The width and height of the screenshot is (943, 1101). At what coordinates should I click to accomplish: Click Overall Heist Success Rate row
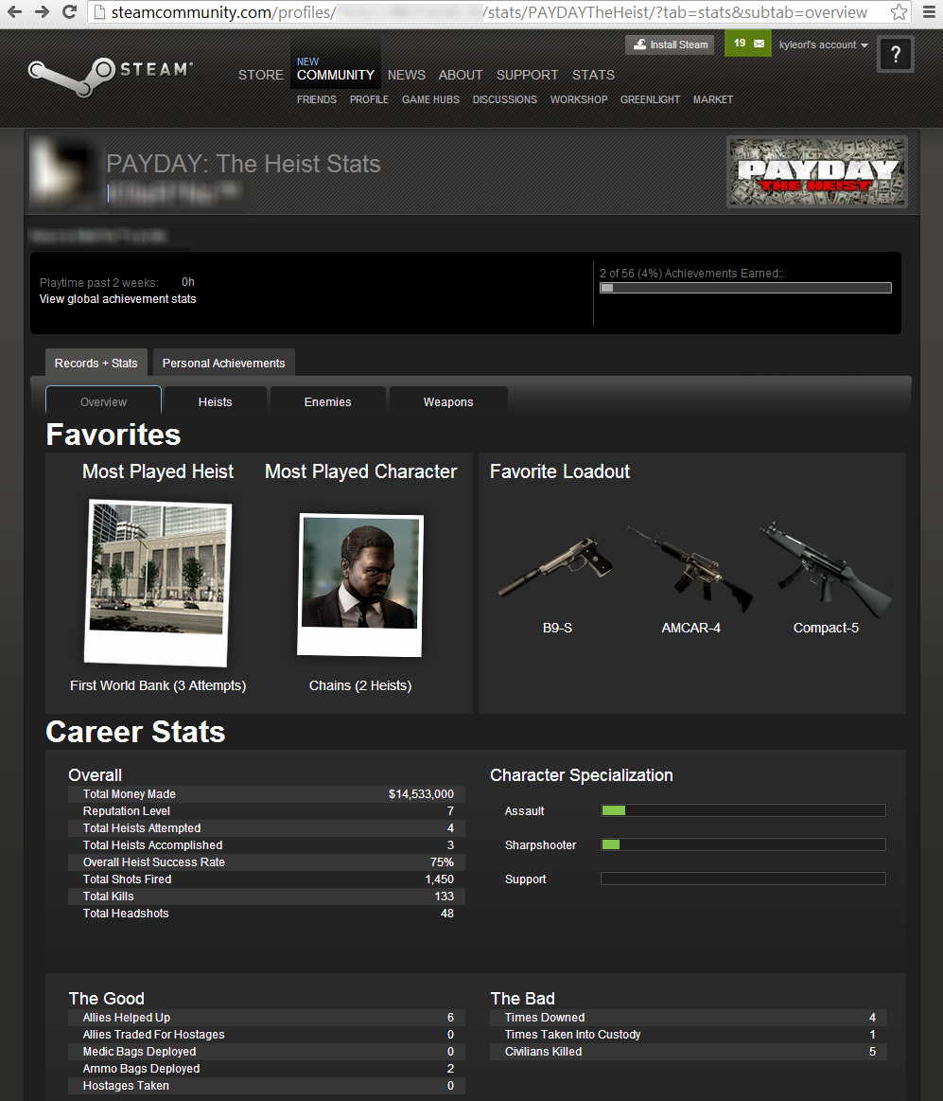click(267, 862)
